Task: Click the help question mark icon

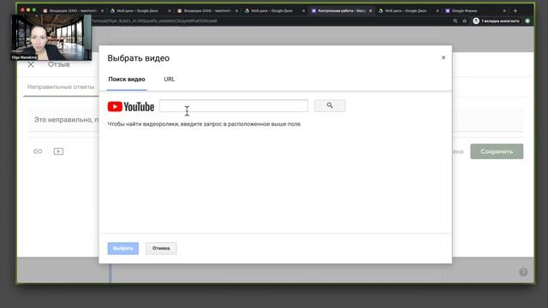Action: [x=523, y=272]
